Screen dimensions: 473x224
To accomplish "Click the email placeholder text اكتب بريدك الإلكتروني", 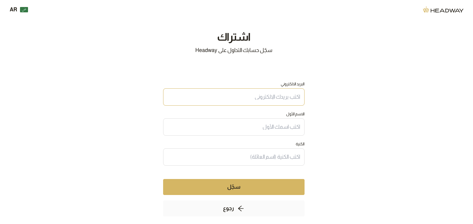I will pyautogui.click(x=278, y=97).
